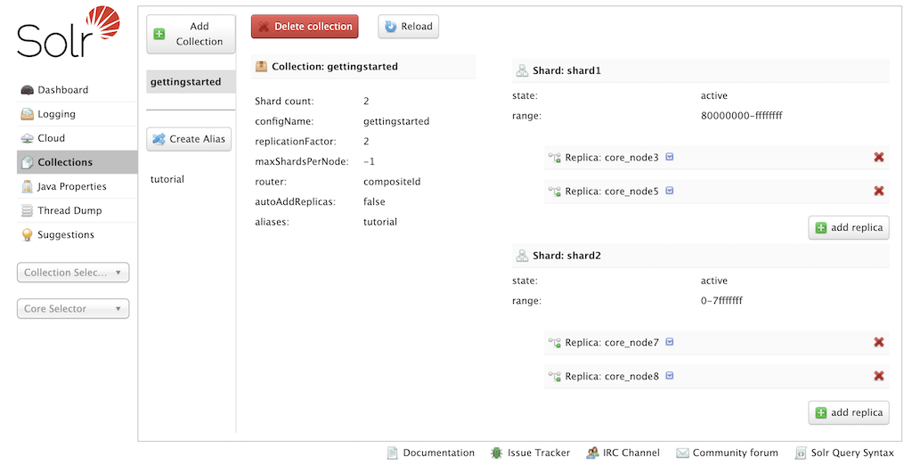The image size is (912, 465).
Task: Remove replica core_node8 using red X icon
Action: (878, 376)
